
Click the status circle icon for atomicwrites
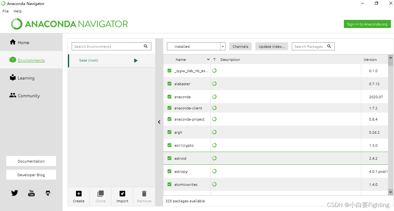click(214, 184)
